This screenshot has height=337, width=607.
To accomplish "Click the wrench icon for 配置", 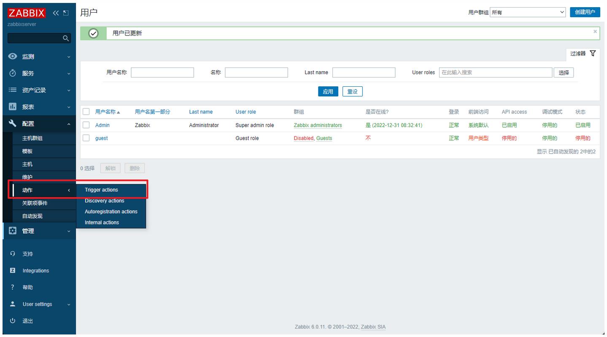I will [x=13, y=124].
